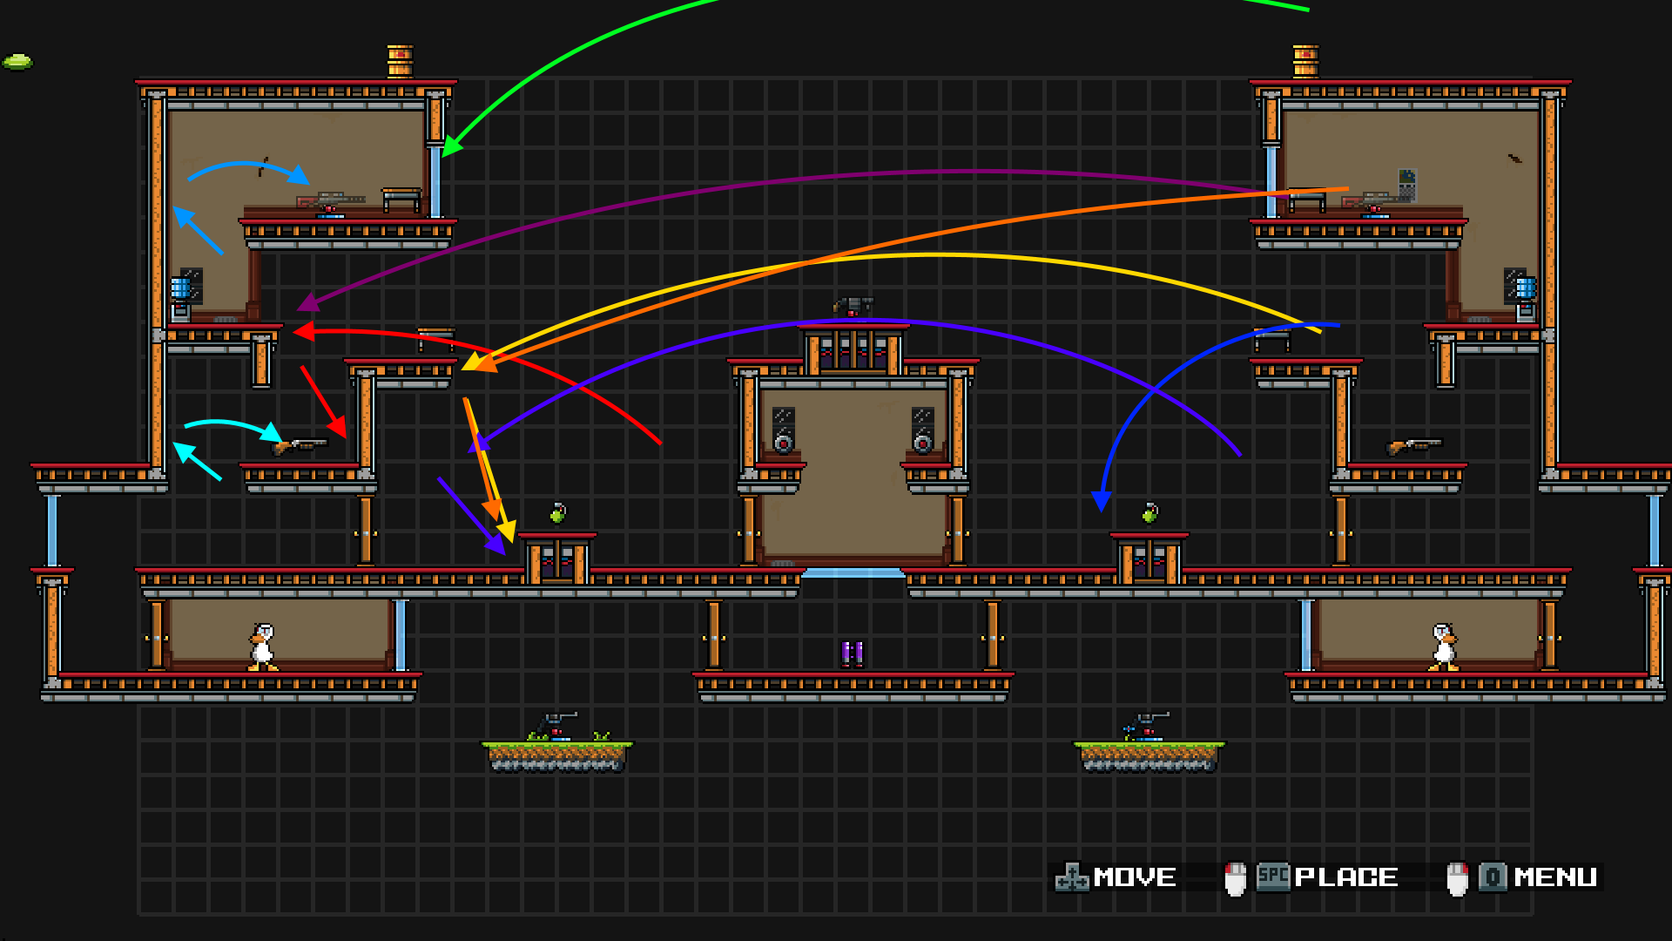Click the green oval object at top-left corner
The height and width of the screenshot is (941, 1672).
(x=17, y=62)
